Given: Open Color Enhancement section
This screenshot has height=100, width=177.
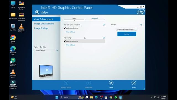Looking at the screenshot, I should click(46, 19).
